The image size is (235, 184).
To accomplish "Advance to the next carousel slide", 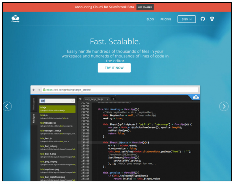I will [x=224, y=106].
